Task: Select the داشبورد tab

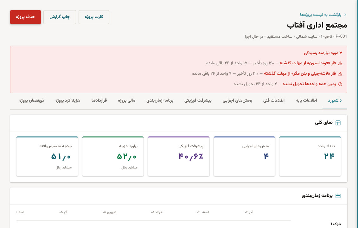Action: pyautogui.click(x=335, y=100)
